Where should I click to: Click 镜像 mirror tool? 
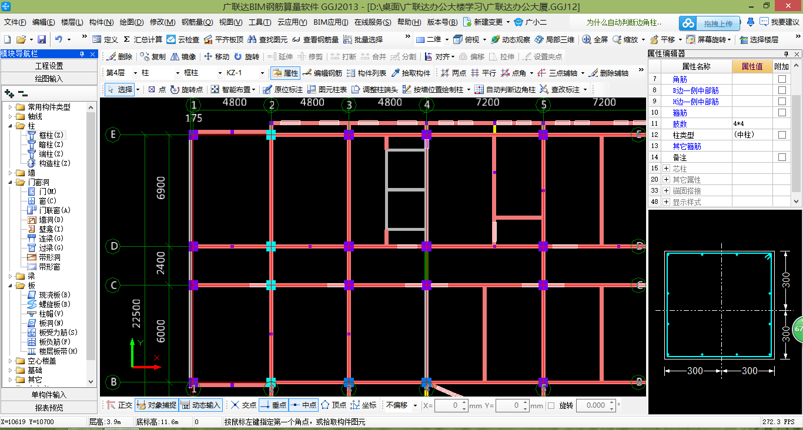183,57
